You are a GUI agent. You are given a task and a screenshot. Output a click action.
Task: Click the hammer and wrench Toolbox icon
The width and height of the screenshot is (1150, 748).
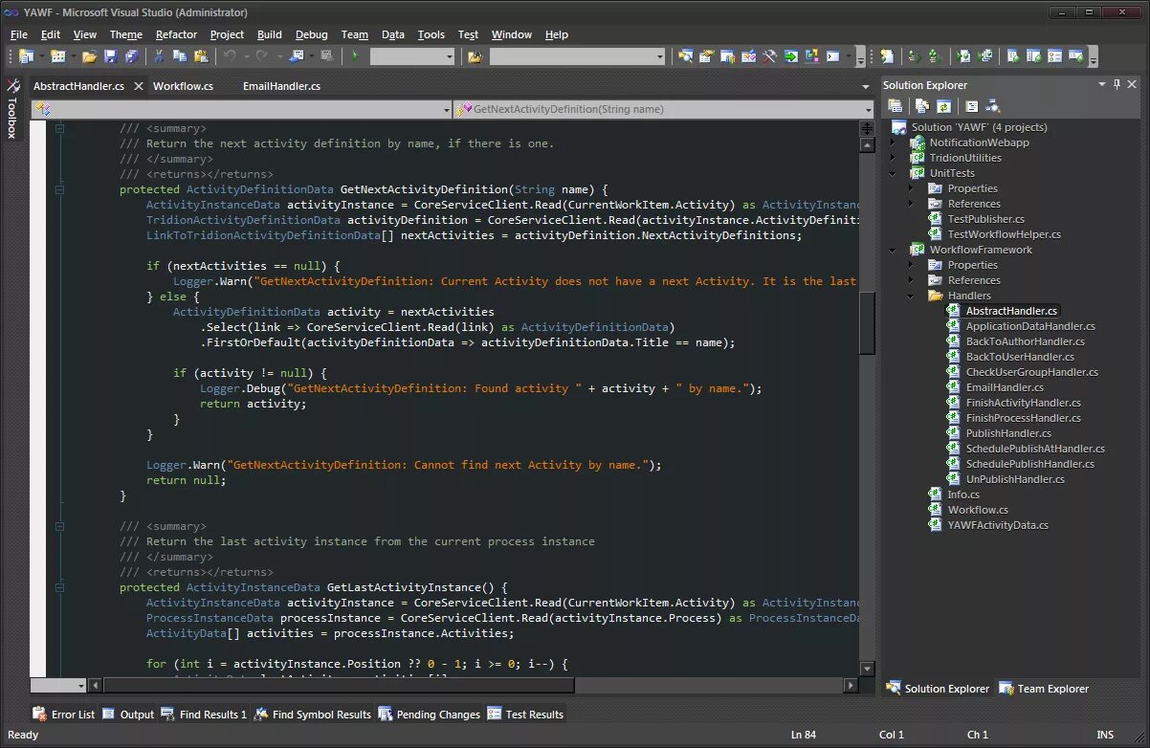pyautogui.click(x=769, y=56)
